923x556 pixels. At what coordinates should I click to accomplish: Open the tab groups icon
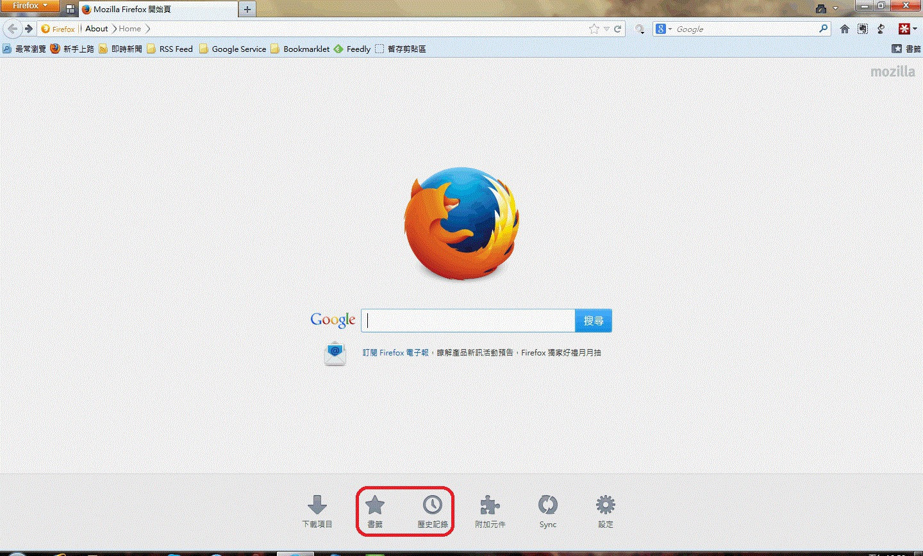pos(71,10)
